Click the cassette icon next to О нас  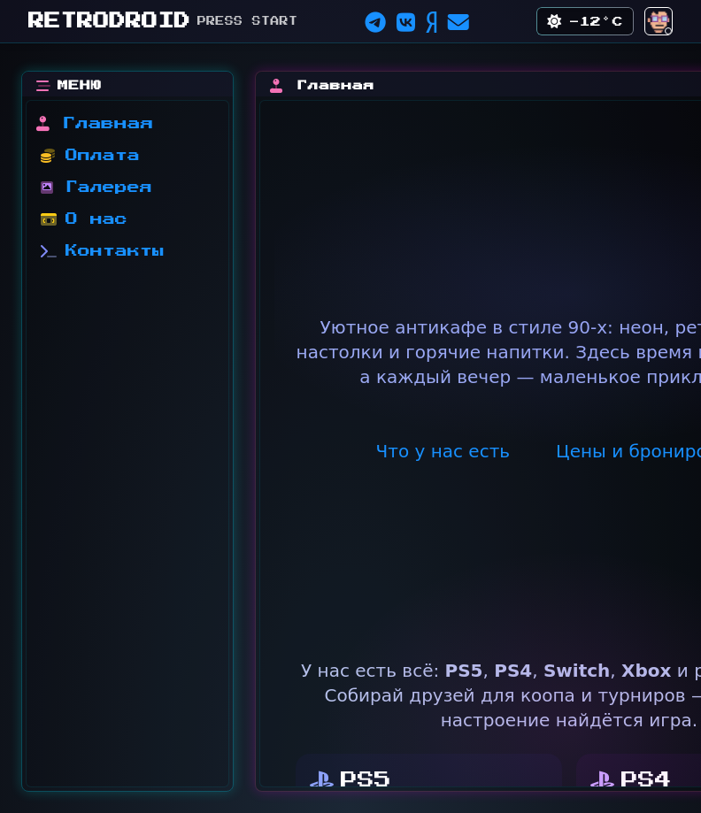point(49,219)
